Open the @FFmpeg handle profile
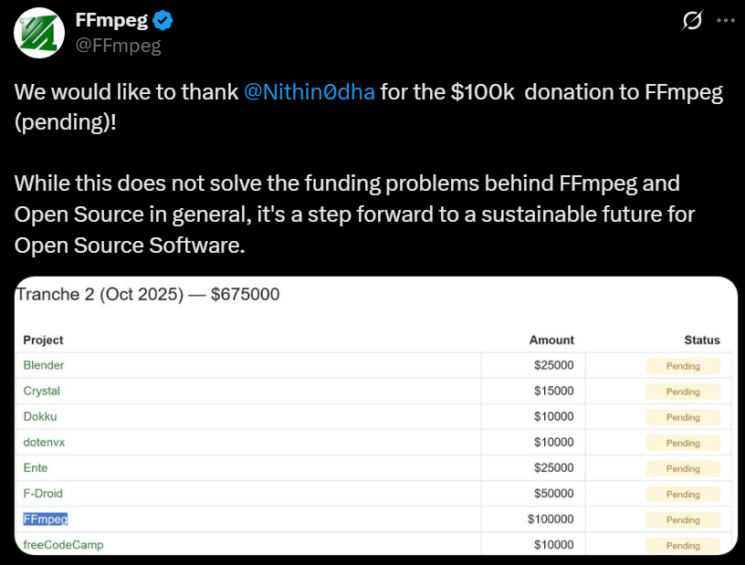This screenshot has width=745, height=565. pyautogui.click(x=119, y=46)
